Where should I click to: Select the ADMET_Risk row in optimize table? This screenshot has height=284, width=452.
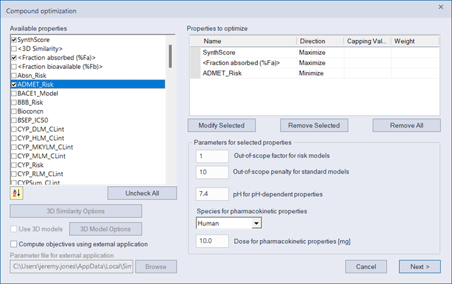(x=315, y=73)
